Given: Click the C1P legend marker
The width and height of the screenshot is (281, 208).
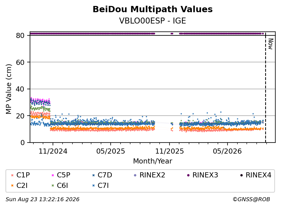Looking at the screenshot, I should (x=12, y=175).
